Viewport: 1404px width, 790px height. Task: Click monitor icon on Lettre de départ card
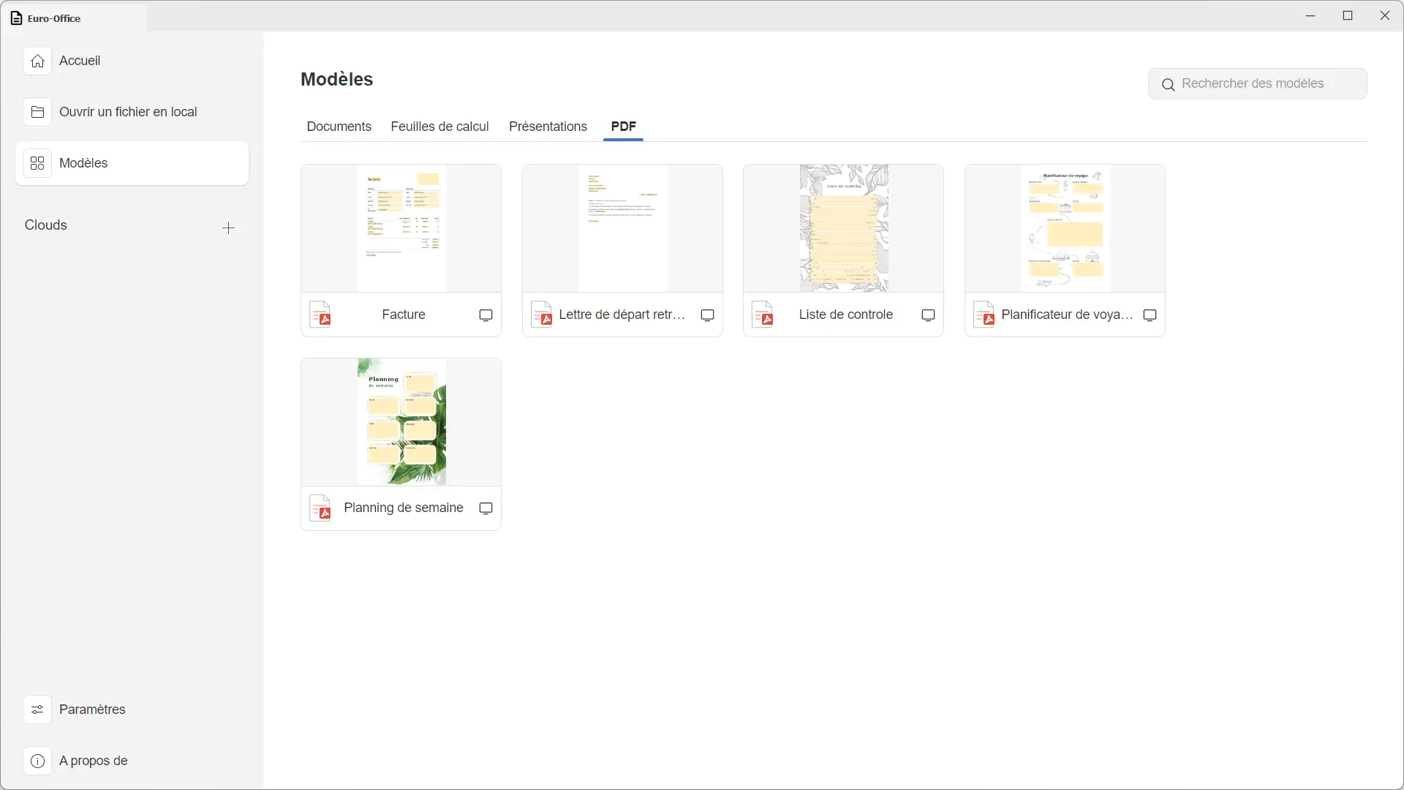[x=707, y=315]
